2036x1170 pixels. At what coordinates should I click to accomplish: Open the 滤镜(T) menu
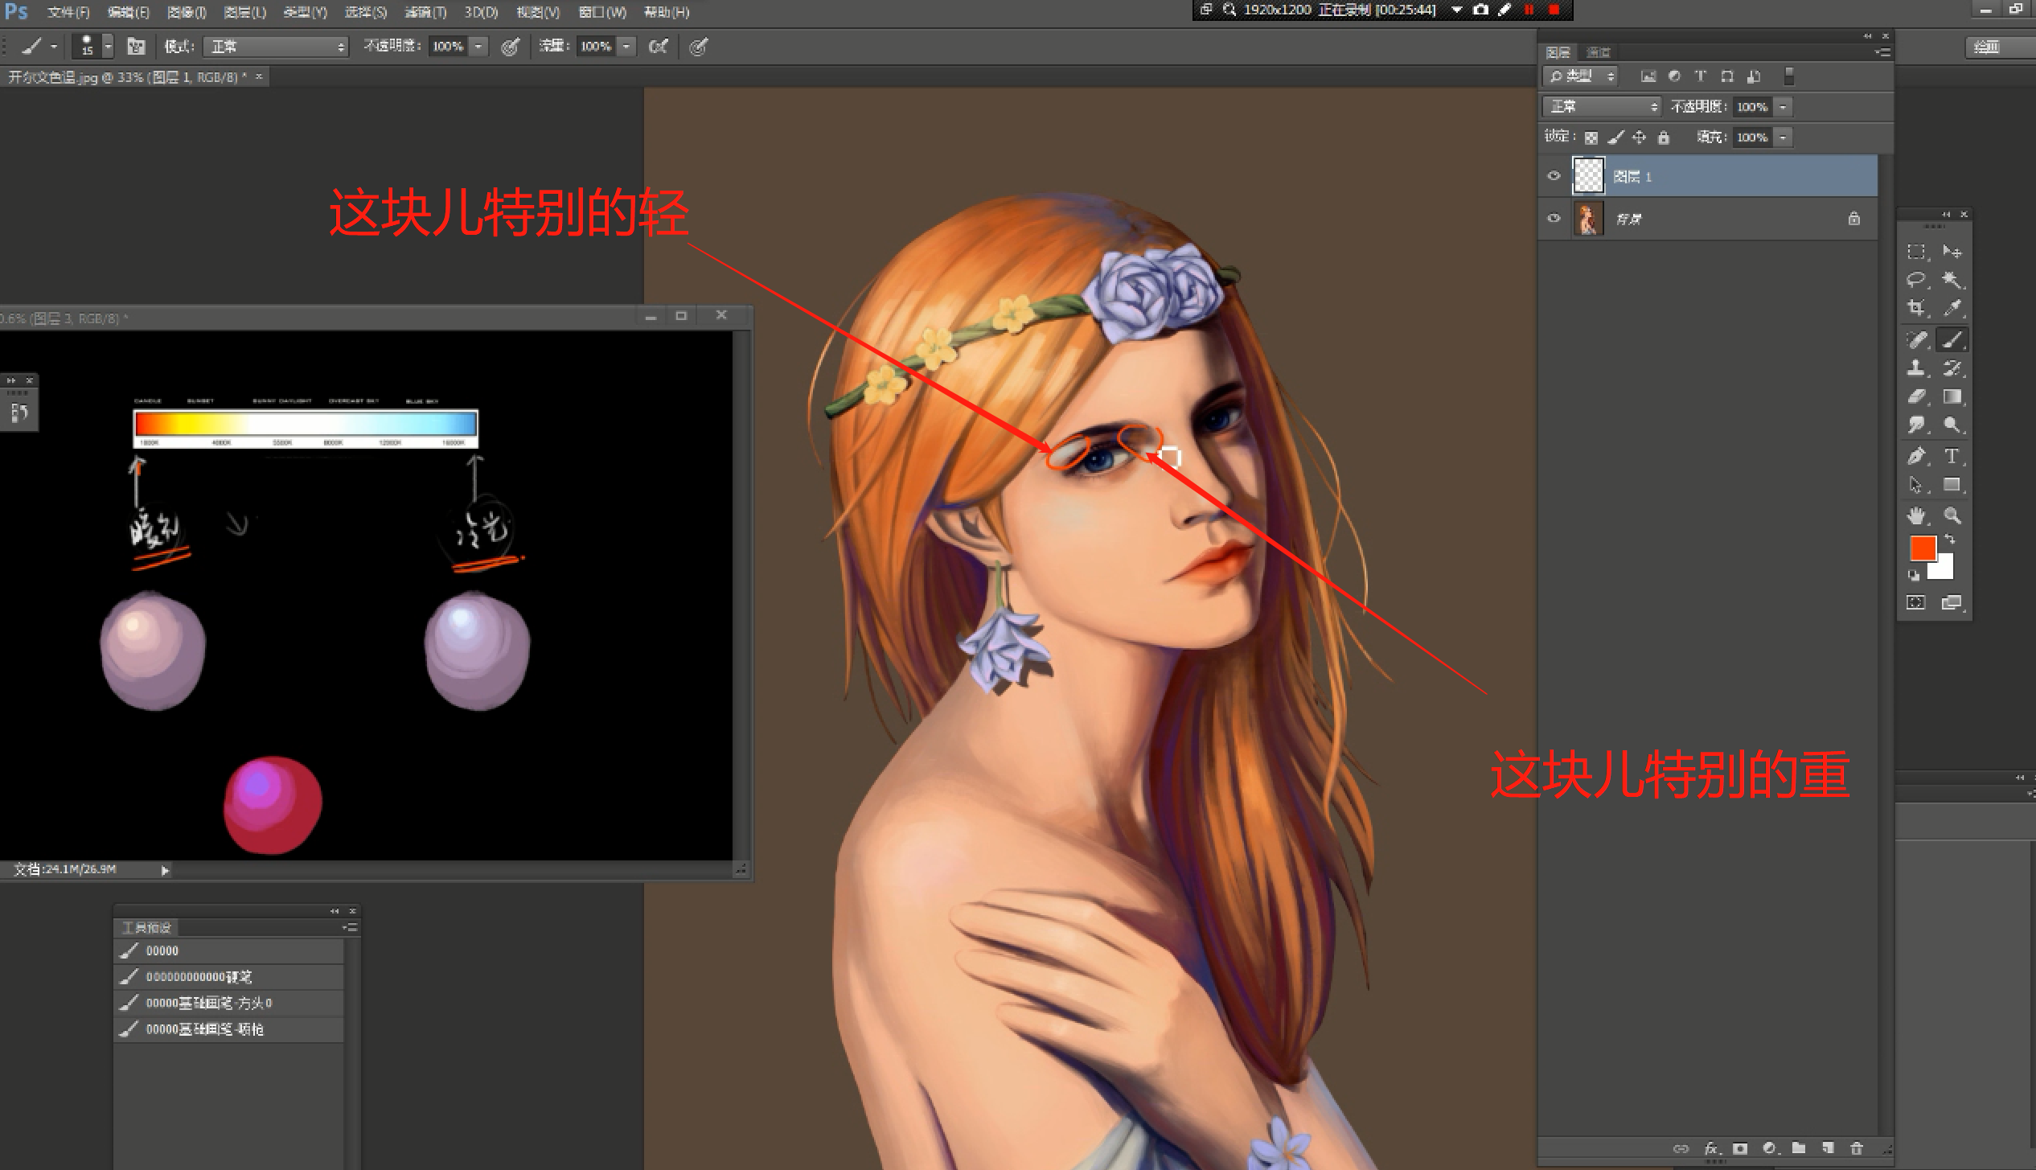click(425, 12)
